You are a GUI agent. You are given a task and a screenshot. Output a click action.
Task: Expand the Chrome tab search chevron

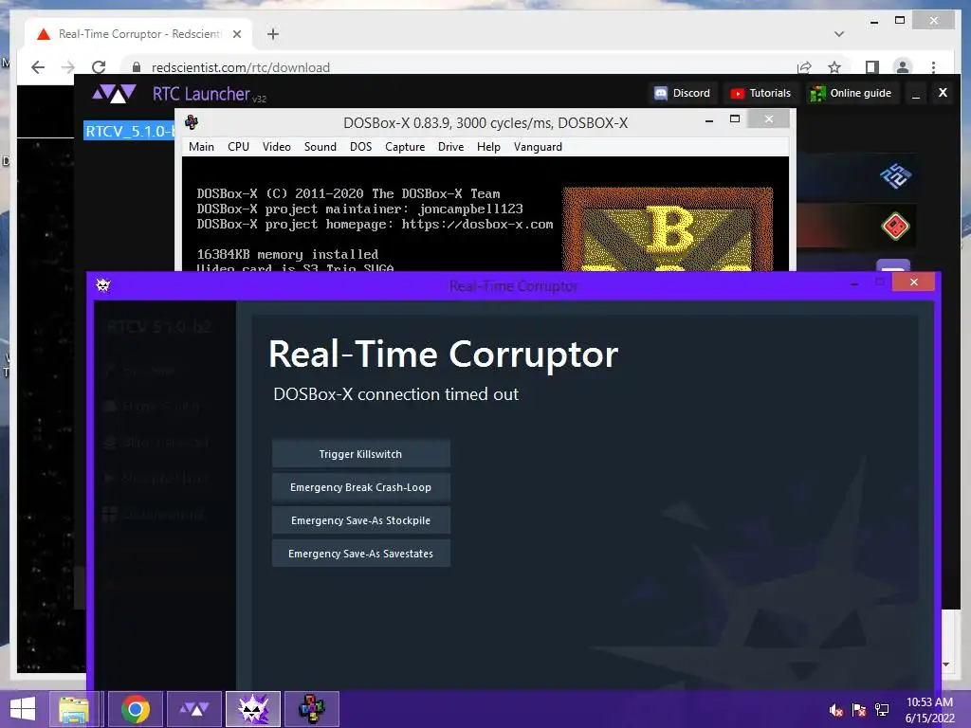tap(839, 34)
